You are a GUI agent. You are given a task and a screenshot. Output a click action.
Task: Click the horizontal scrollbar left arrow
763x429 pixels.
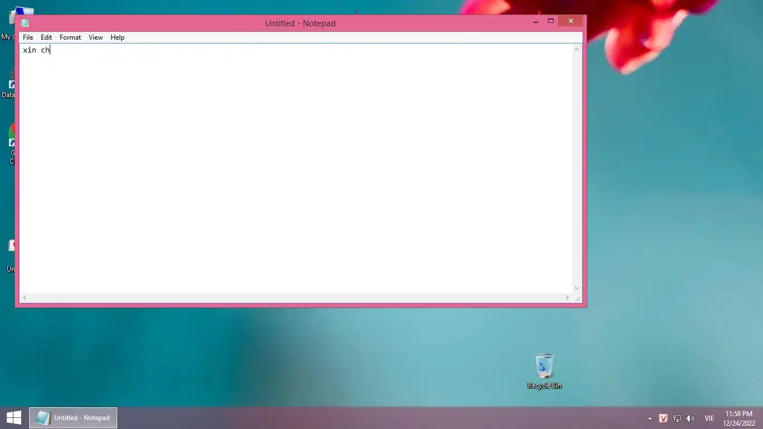(x=25, y=298)
